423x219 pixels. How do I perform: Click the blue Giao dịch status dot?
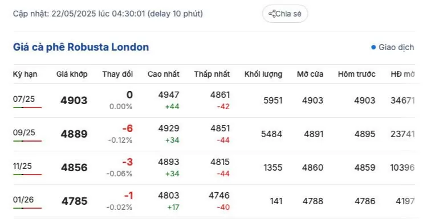point(373,47)
